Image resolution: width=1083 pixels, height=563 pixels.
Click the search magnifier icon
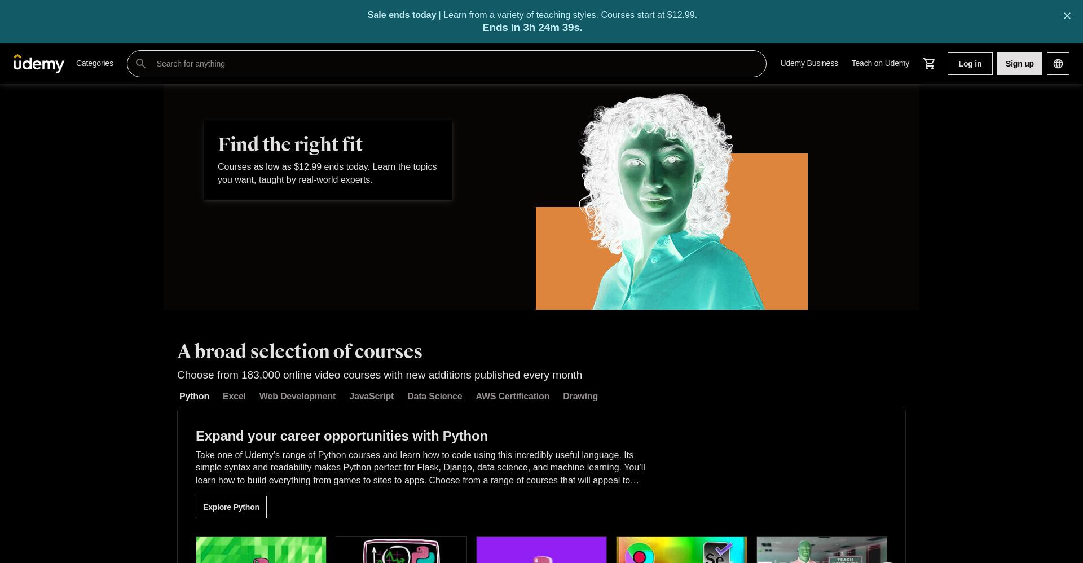[x=141, y=64]
